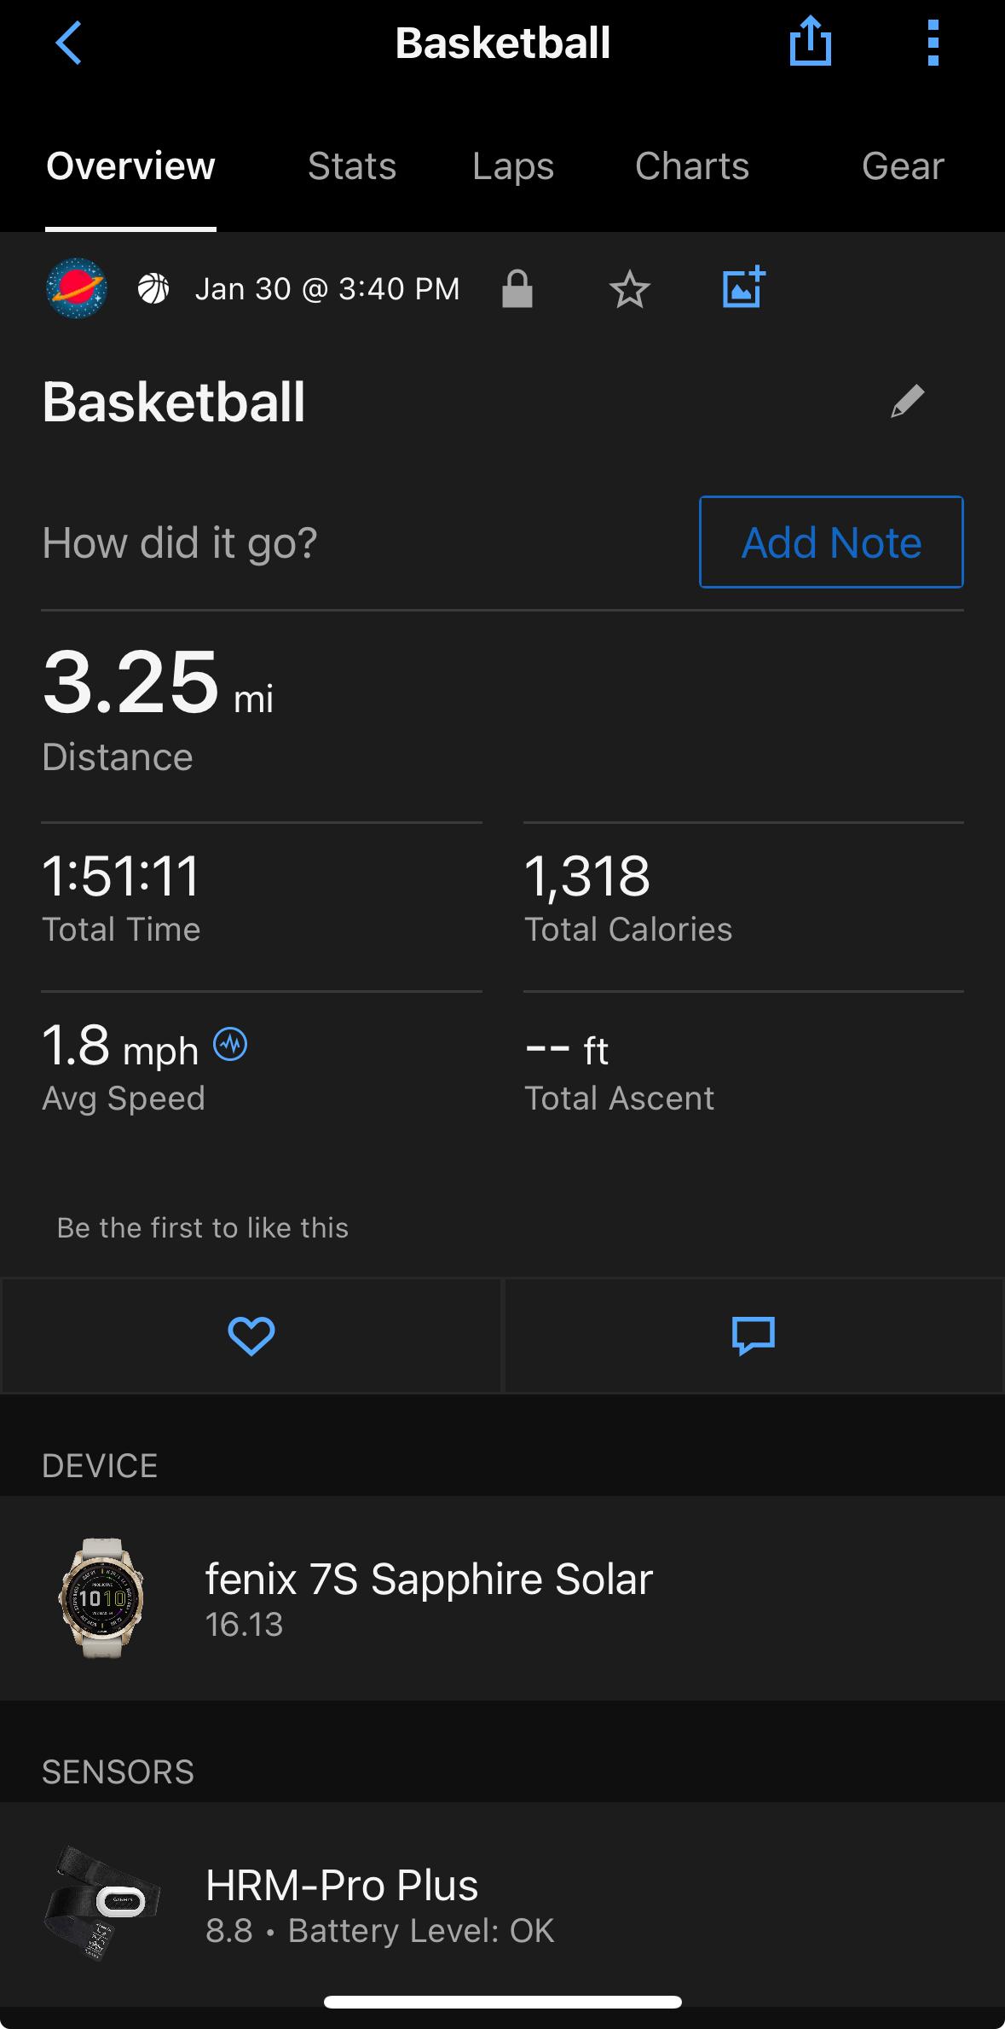Open the Gear tab
1005x2029 pixels.
[x=902, y=166]
